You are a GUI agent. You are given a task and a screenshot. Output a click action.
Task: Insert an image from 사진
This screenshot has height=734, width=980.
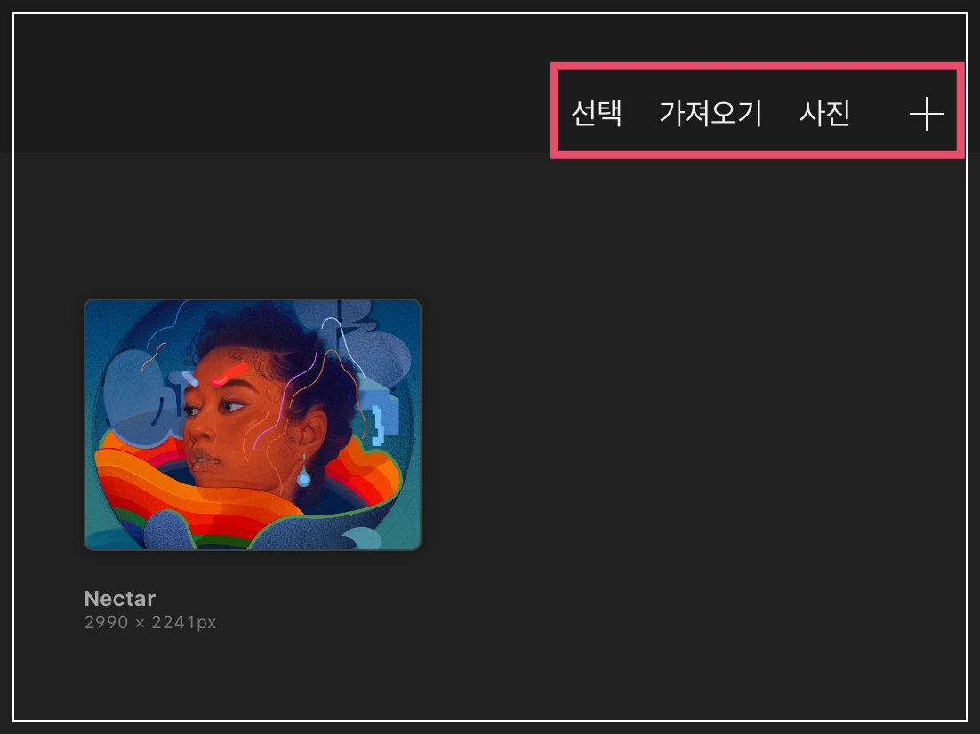(825, 114)
